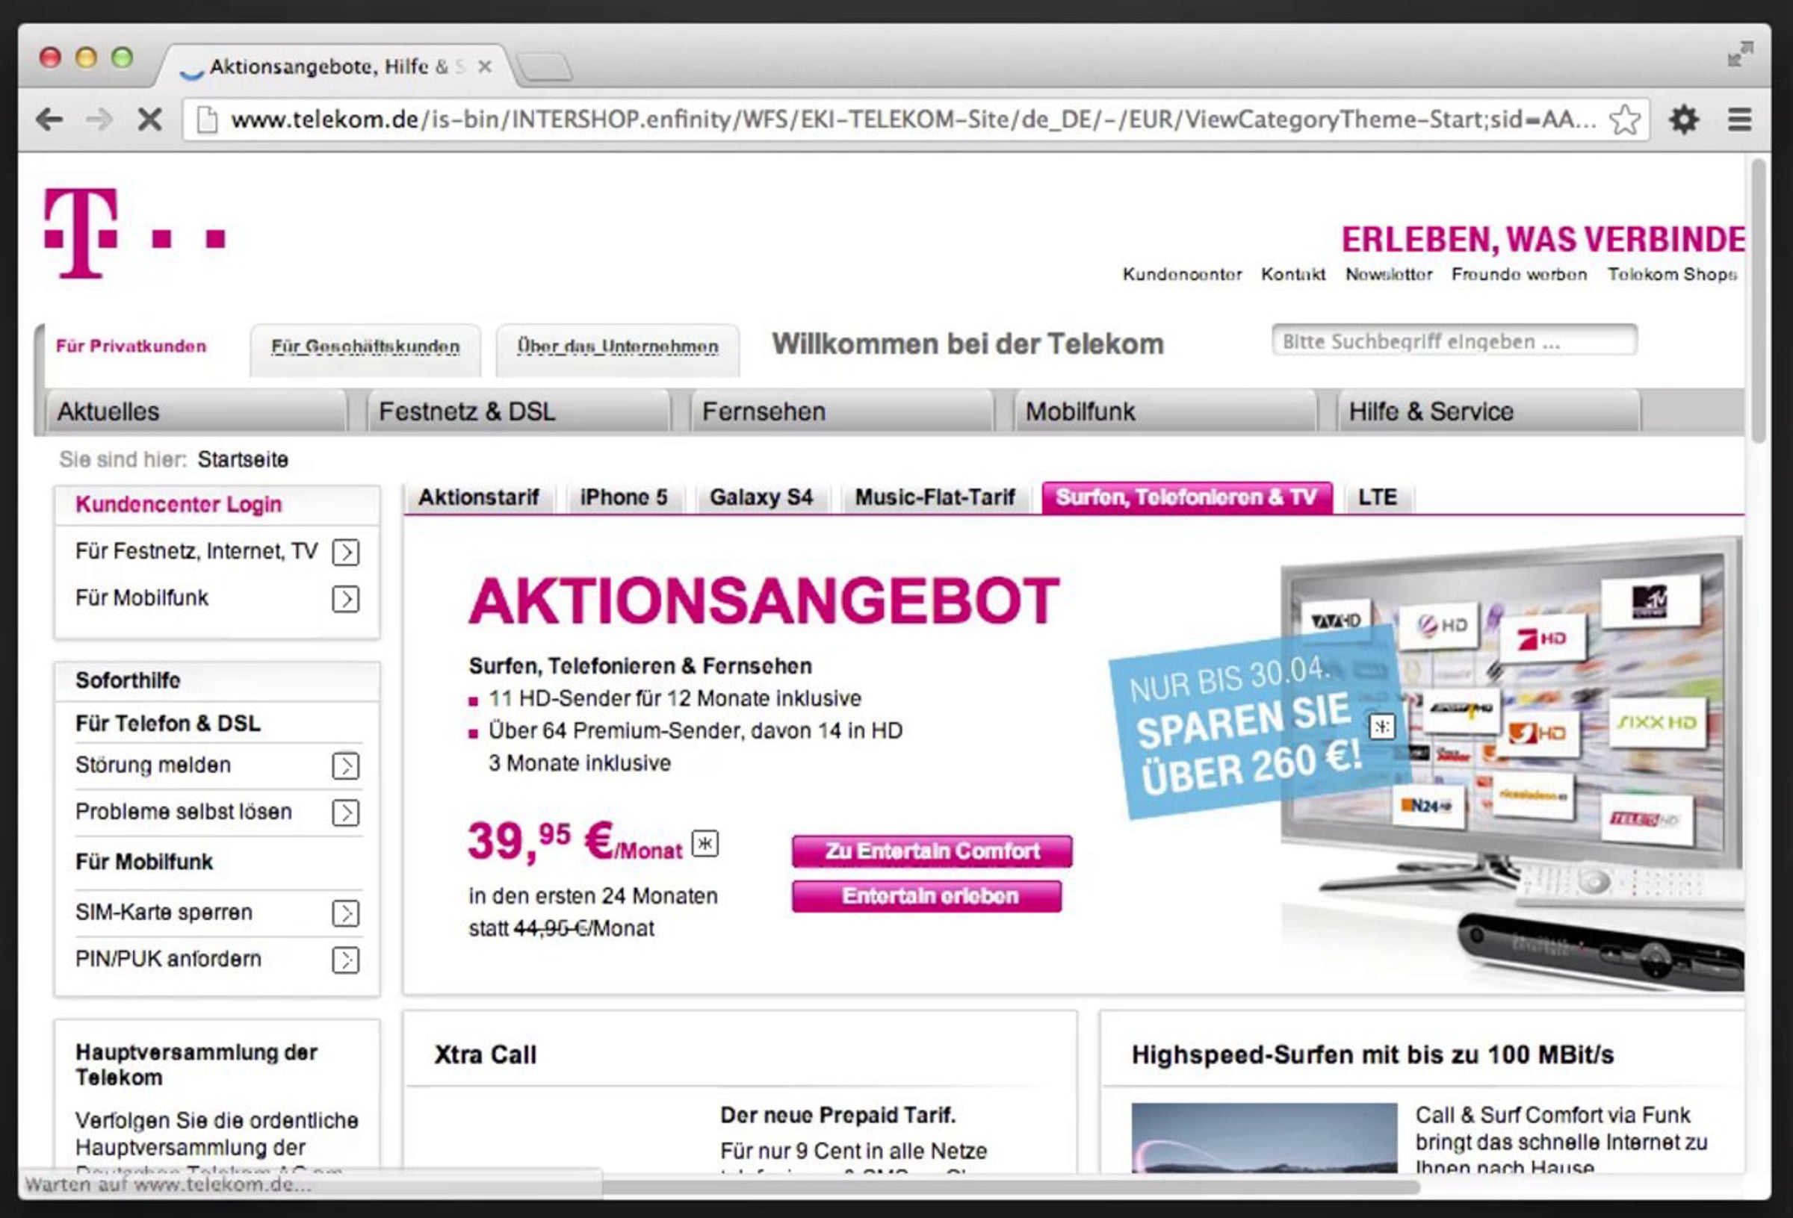Select the iPhone 5 offer tab
The width and height of the screenshot is (1793, 1218).
(x=623, y=497)
